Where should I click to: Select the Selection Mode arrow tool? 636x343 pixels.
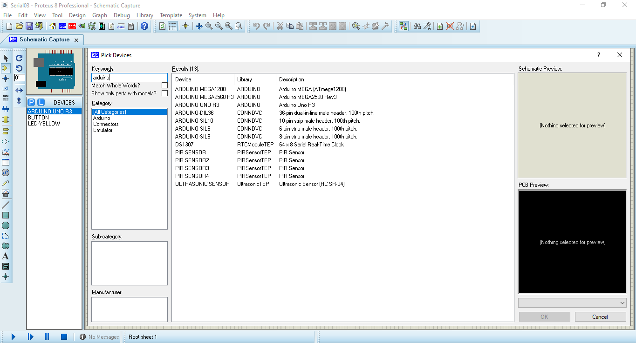(x=6, y=58)
